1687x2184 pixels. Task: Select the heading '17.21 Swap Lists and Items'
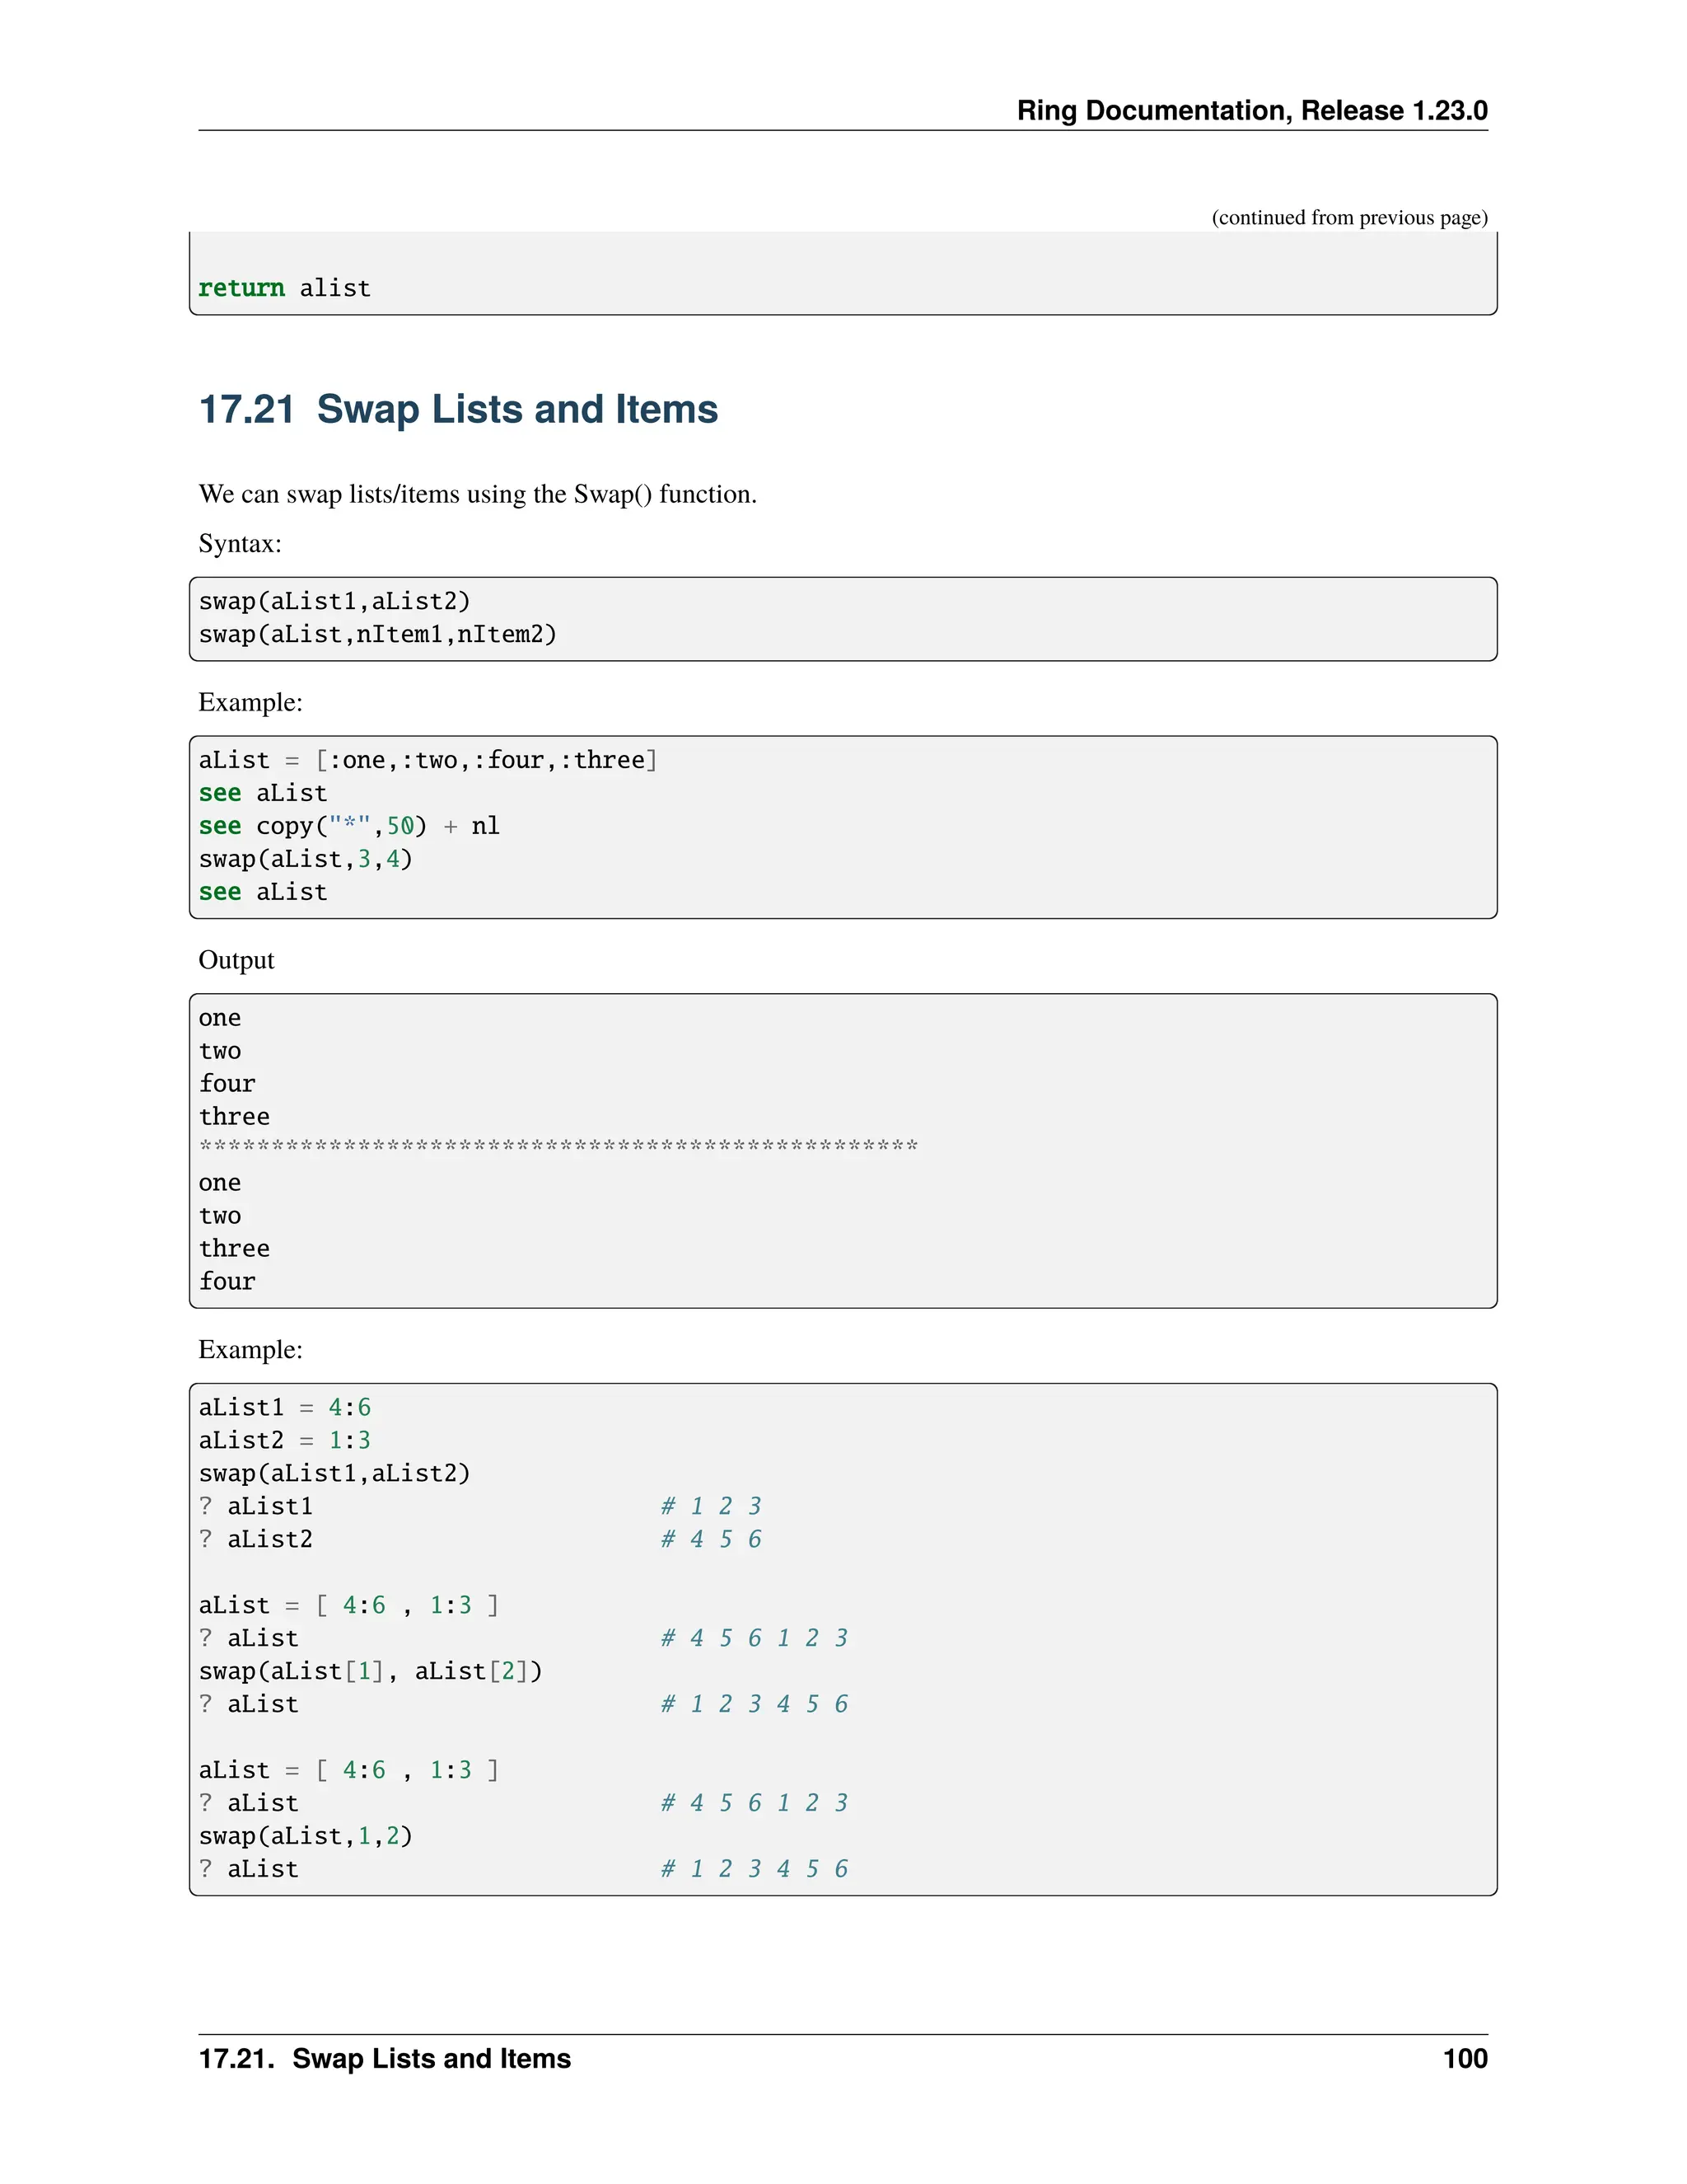pyautogui.click(x=459, y=409)
